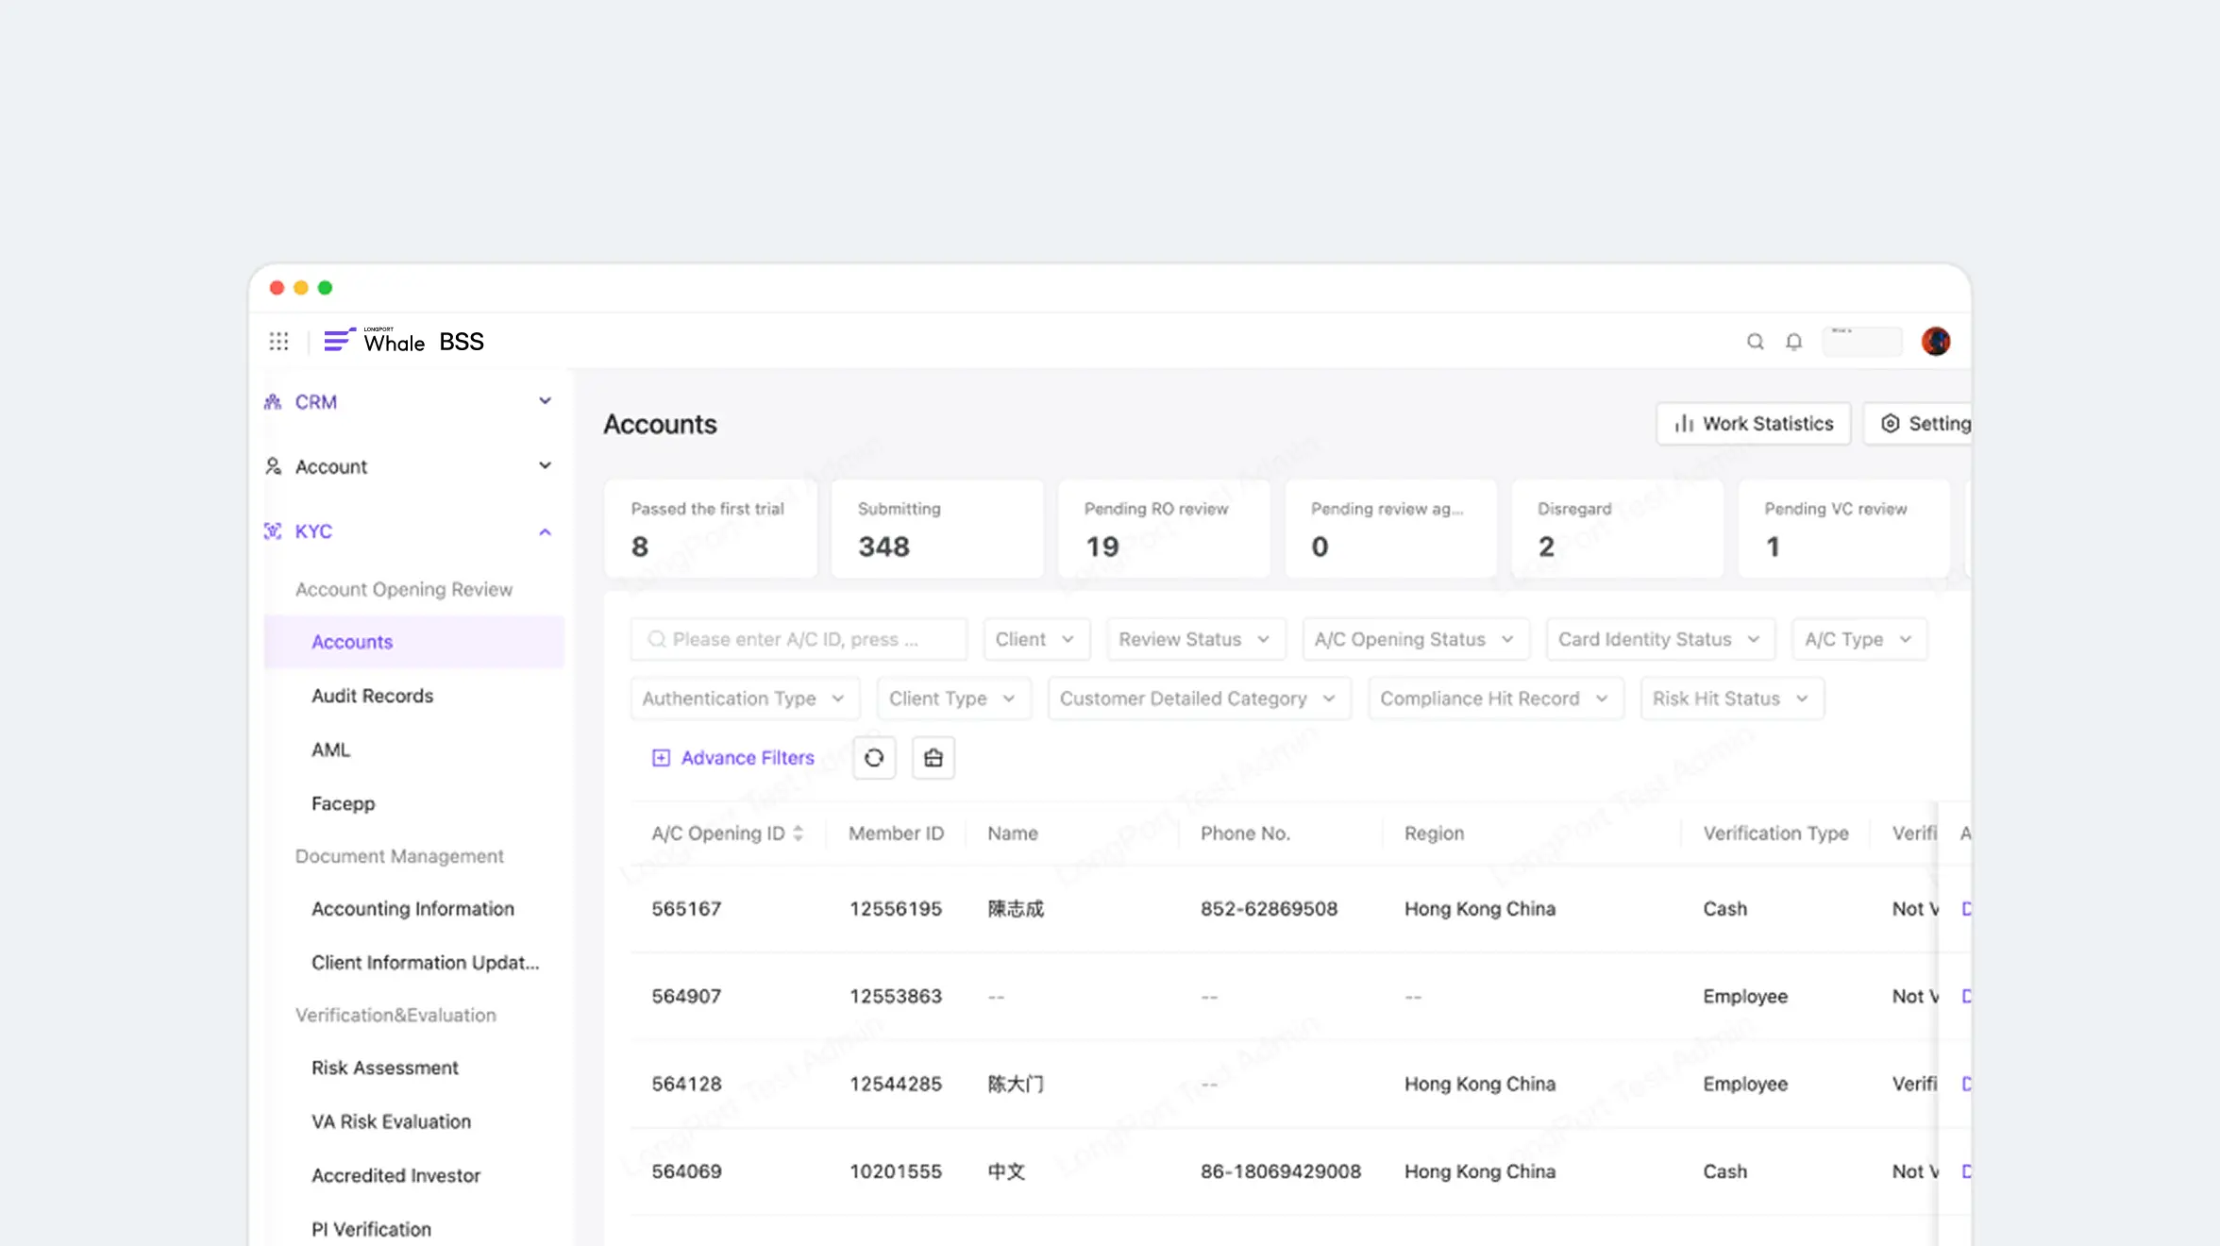Screen dimensions: 2220x1246
Task: Open the app grid launcher icon
Action: tap(278, 341)
